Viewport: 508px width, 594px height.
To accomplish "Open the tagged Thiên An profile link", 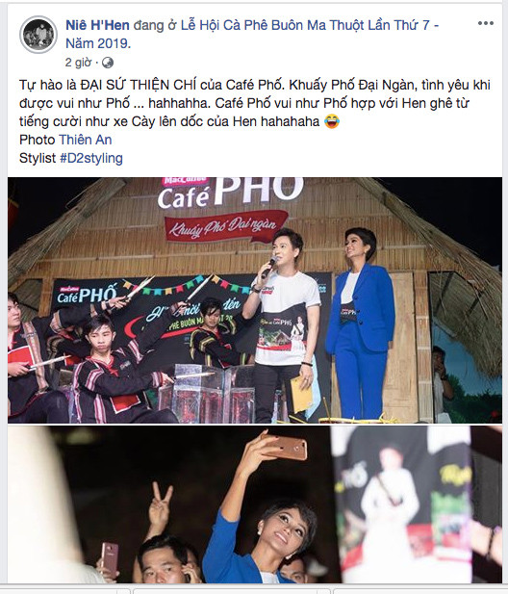I will (86, 140).
